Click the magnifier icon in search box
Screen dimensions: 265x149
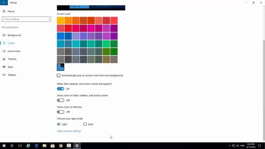pos(49,19)
